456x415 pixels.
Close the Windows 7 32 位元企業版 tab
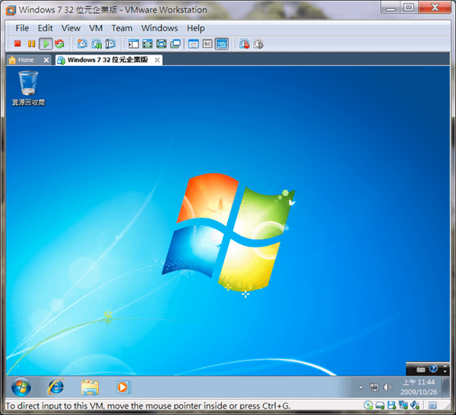click(157, 60)
